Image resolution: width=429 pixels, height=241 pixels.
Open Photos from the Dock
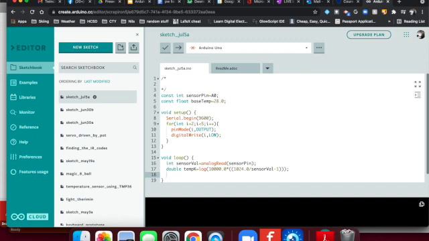pos(104,236)
